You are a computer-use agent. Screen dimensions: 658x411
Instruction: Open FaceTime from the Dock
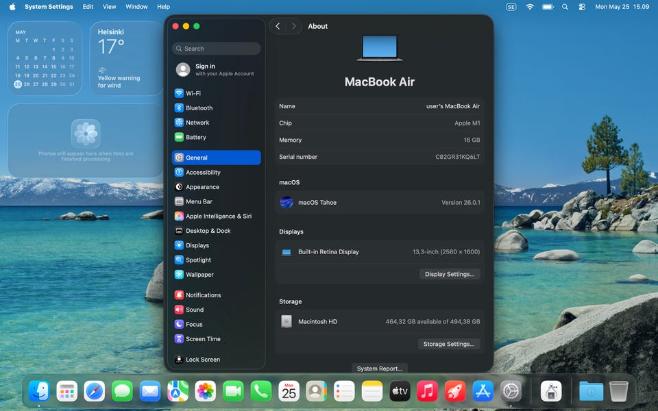click(x=233, y=391)
